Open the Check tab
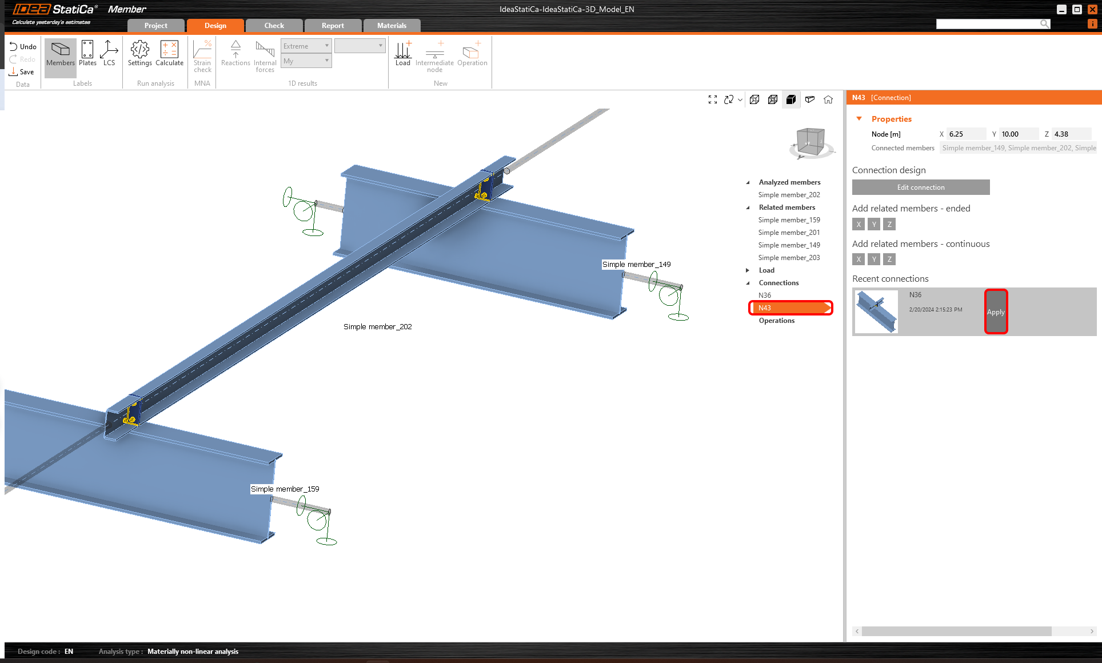This screenshot has height=663, width=1102. [x=274, y=26]
